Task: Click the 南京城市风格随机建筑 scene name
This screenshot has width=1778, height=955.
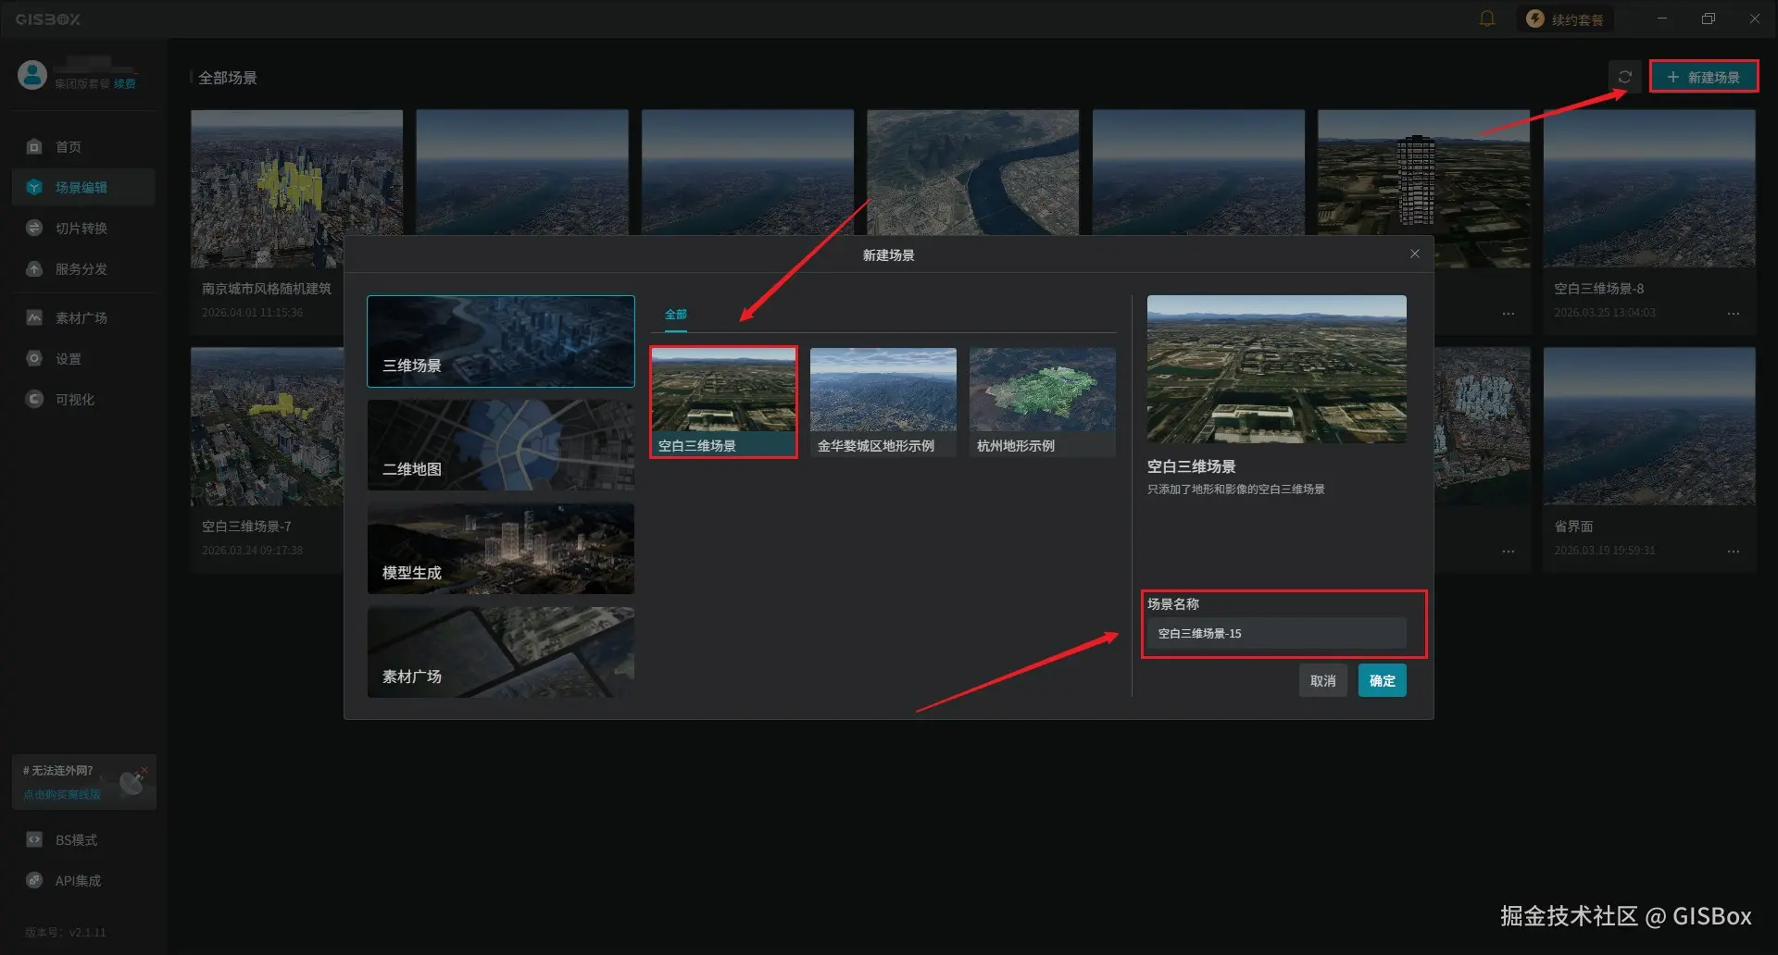Action: tap(267, 289)
